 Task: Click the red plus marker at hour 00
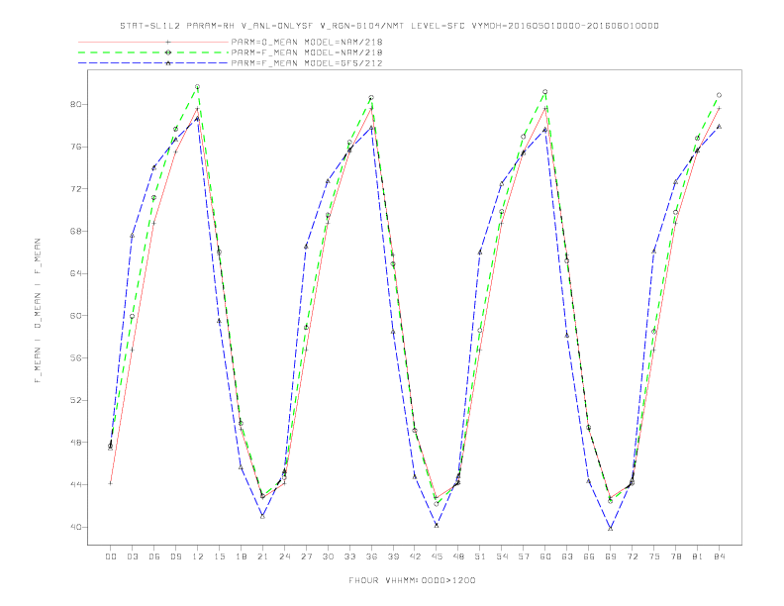click(111, 483)
